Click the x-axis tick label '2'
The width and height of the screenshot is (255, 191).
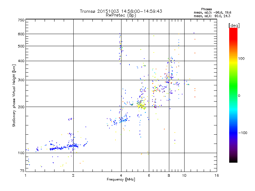[73, 175]
